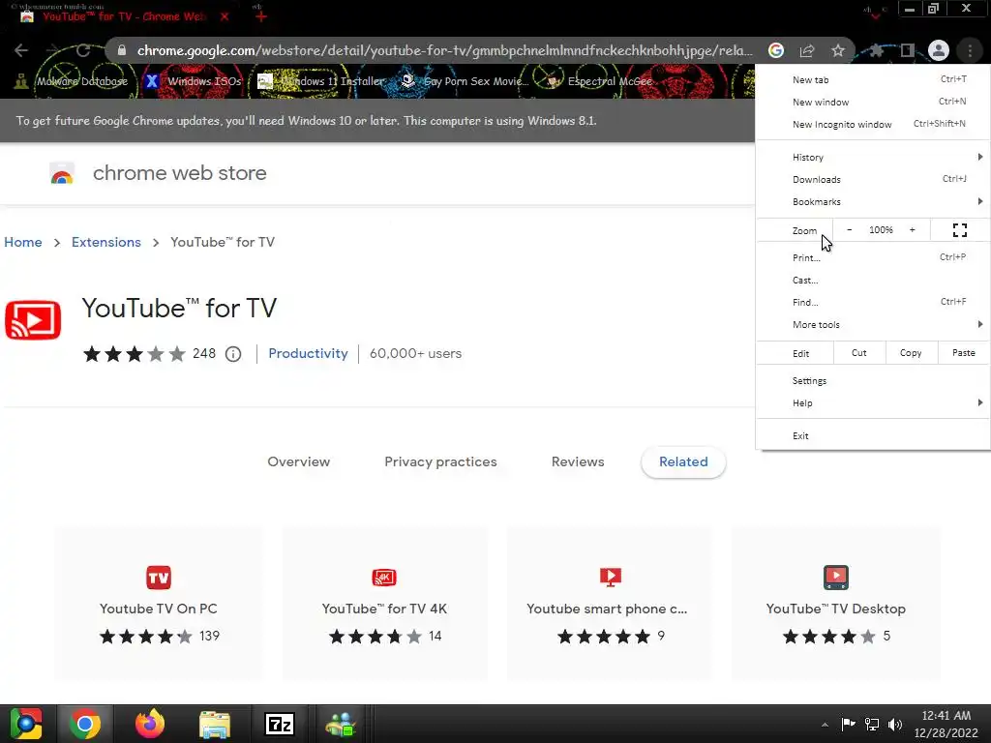Screen dimensions: 991x743
Task: Click the network tray icon
Action: click(872, 724)
